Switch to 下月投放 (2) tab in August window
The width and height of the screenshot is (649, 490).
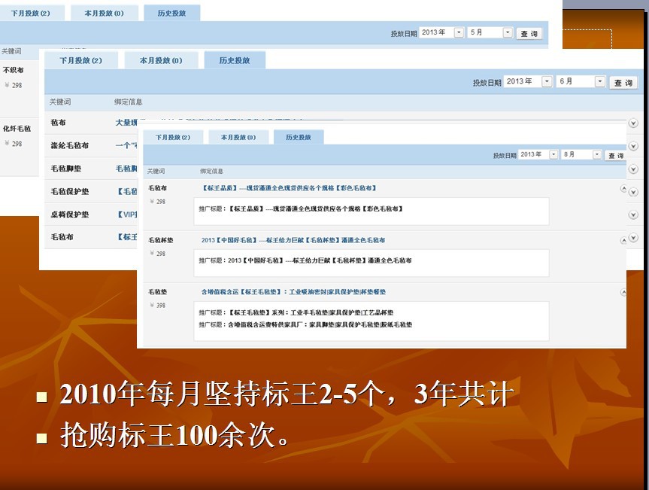click(x=173, y=137)
